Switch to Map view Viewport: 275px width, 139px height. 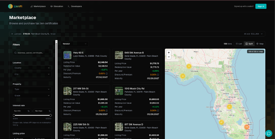(260, 44)
